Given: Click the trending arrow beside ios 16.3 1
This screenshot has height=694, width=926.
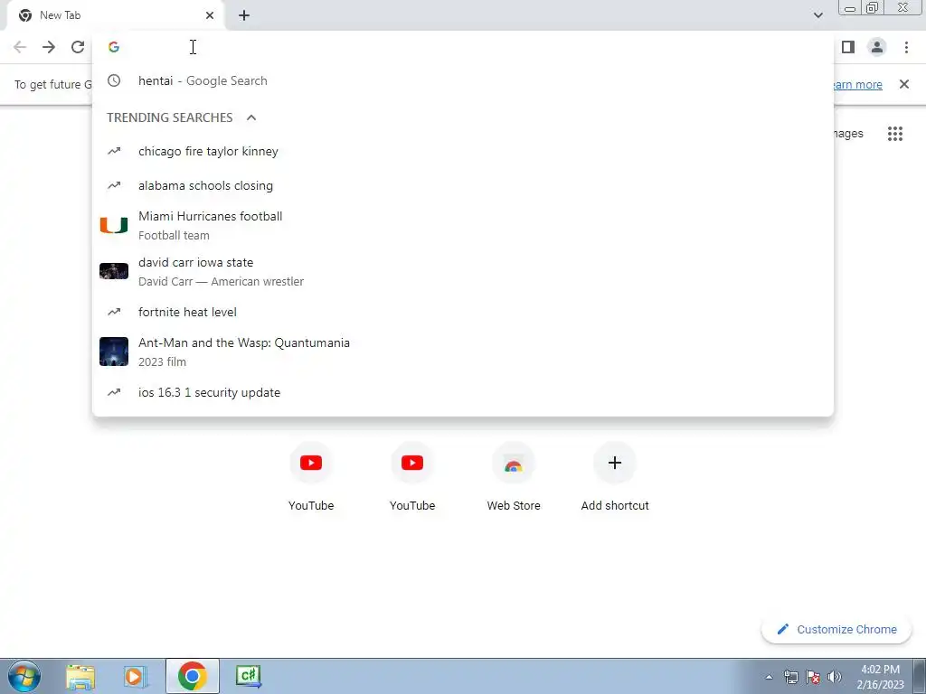Looking at the screenshot, I should (114, 392).
